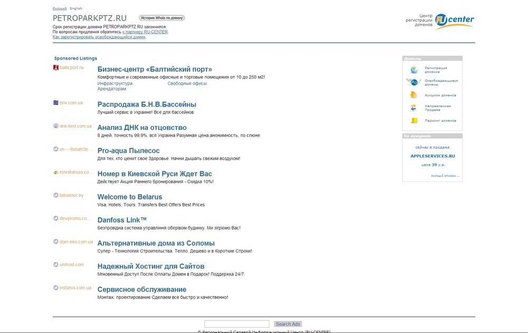Open Pro-aqua Пылесос listing

click(x=128, y=151)
